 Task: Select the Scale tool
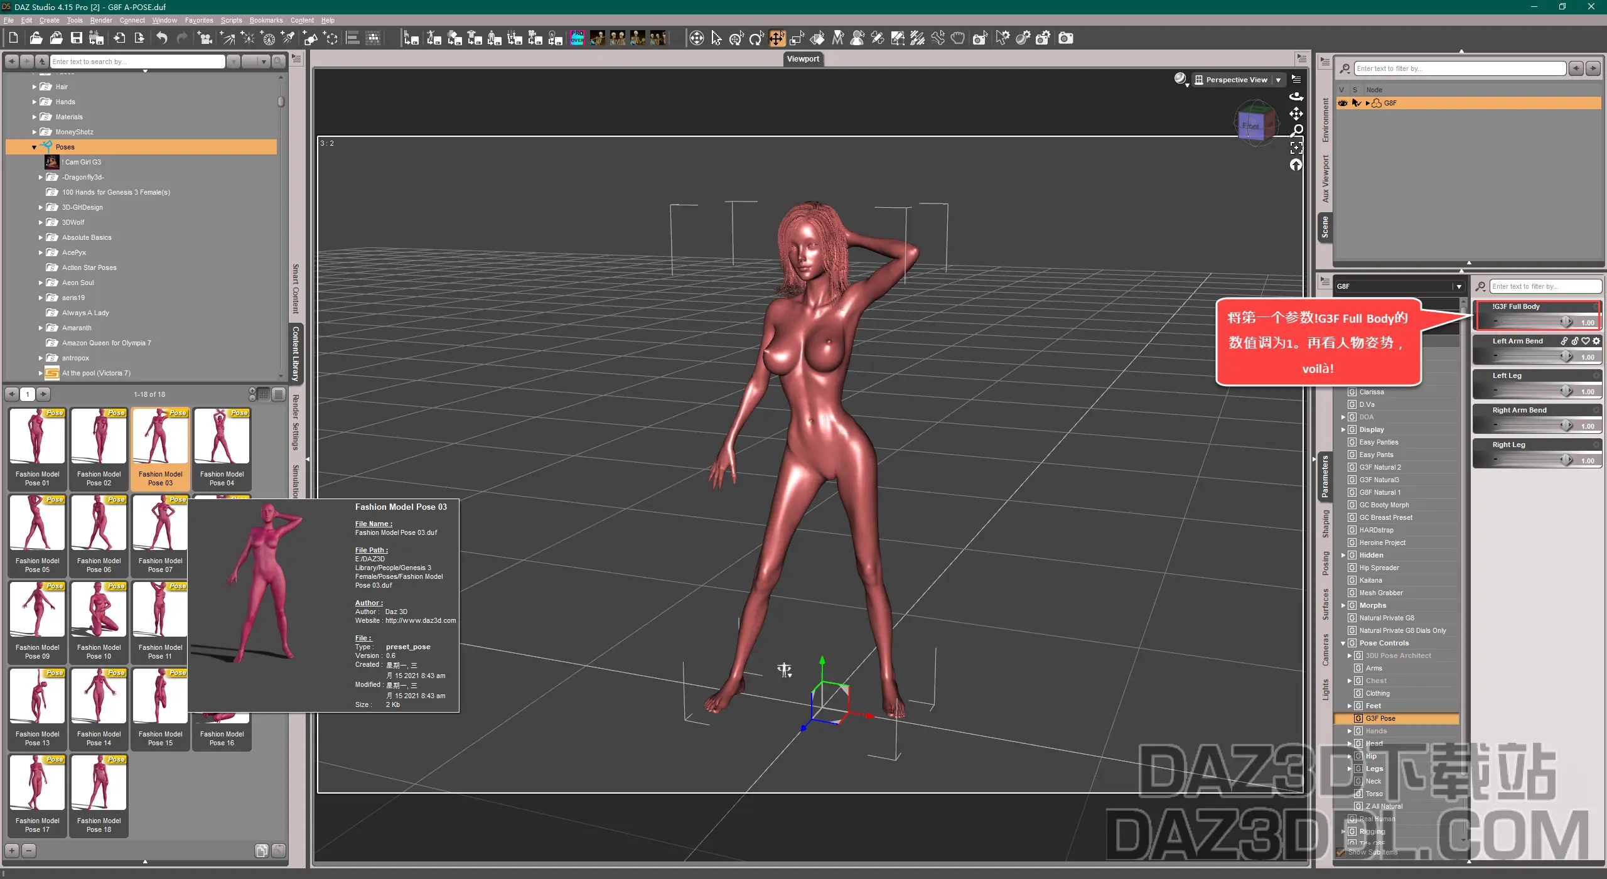click(x=797, y=38)
